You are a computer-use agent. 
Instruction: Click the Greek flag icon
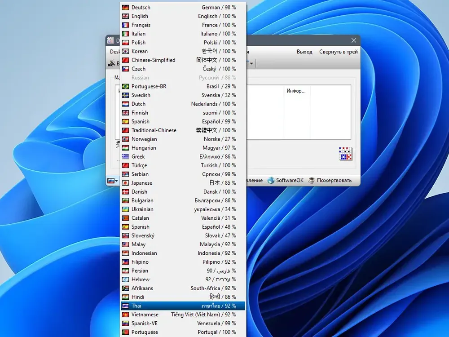pyautogui.click(x=125, y=156)
